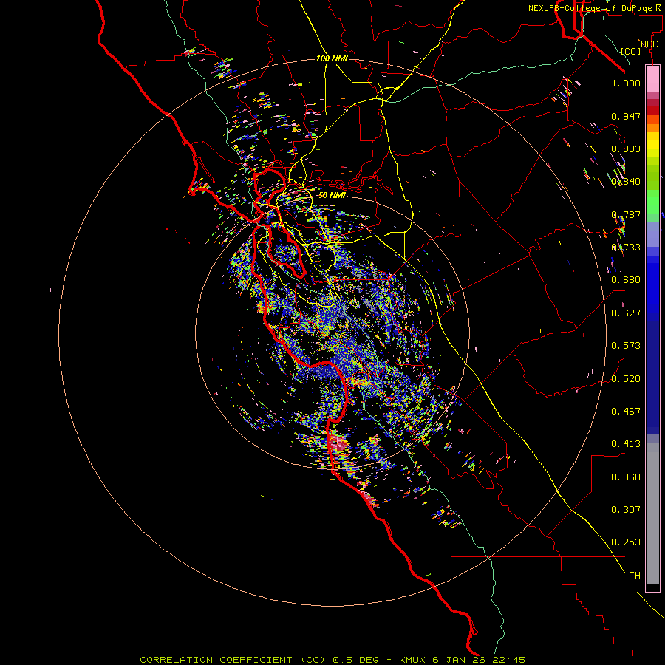Pick the dark navy band of color bar
The height and width of the screenshot is (665, 665).
pyautogui.click(x=652, y=378)
